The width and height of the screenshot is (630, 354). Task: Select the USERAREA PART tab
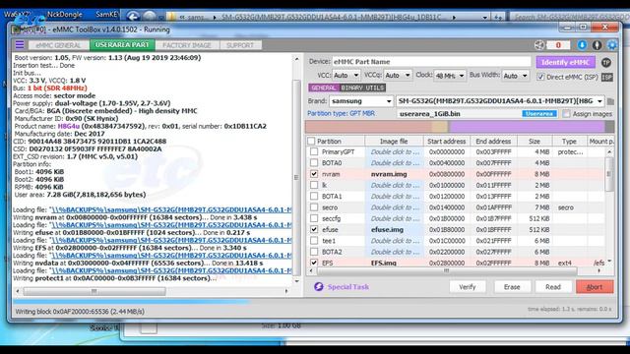click(x=122, y=45)
